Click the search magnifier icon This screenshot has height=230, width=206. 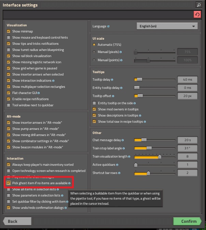pyautogui.click(x=198, y=5)
